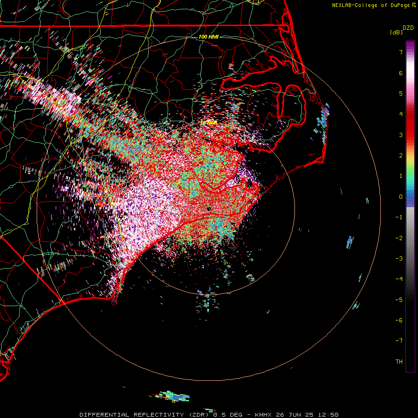Select the 5 dB tick label

(401, 93)
